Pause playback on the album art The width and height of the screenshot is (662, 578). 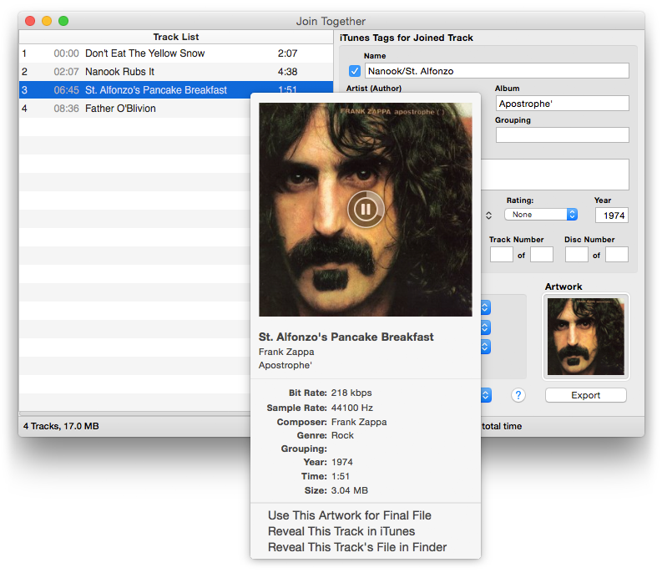pos(366,209)
